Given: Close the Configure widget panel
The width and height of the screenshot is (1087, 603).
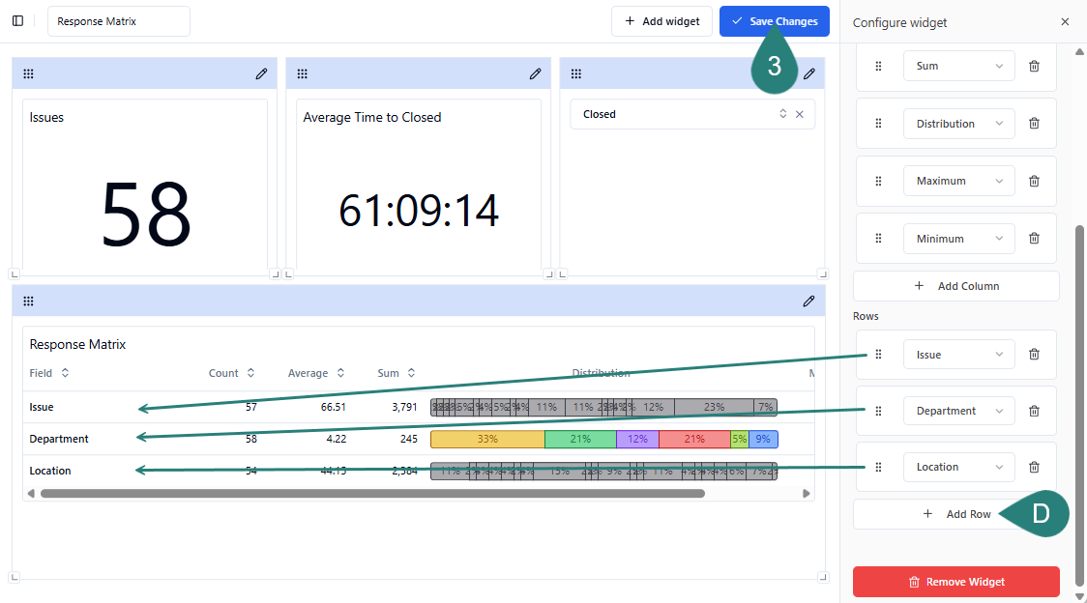Looking at the screenshot, I should coord(1065,22).
